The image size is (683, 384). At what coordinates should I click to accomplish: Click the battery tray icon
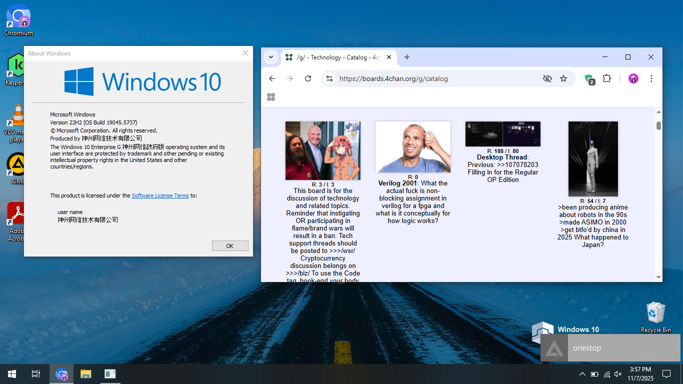[594, 374]
